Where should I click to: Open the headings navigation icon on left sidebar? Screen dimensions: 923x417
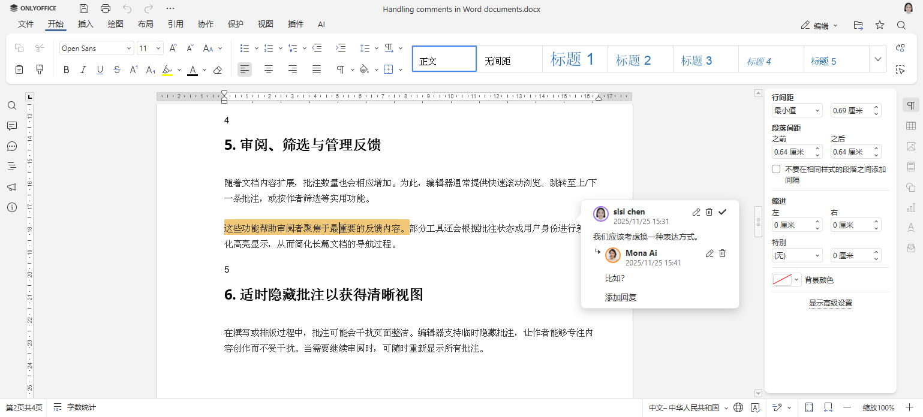click(x=12, y=167)
